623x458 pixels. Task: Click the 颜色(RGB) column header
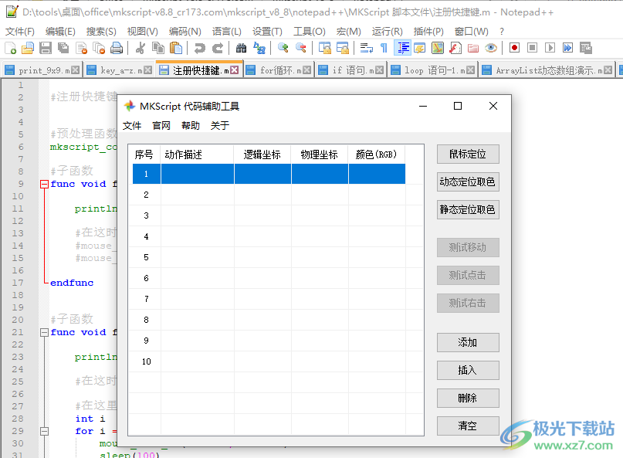pyautogui.click(x=377, y=154)
